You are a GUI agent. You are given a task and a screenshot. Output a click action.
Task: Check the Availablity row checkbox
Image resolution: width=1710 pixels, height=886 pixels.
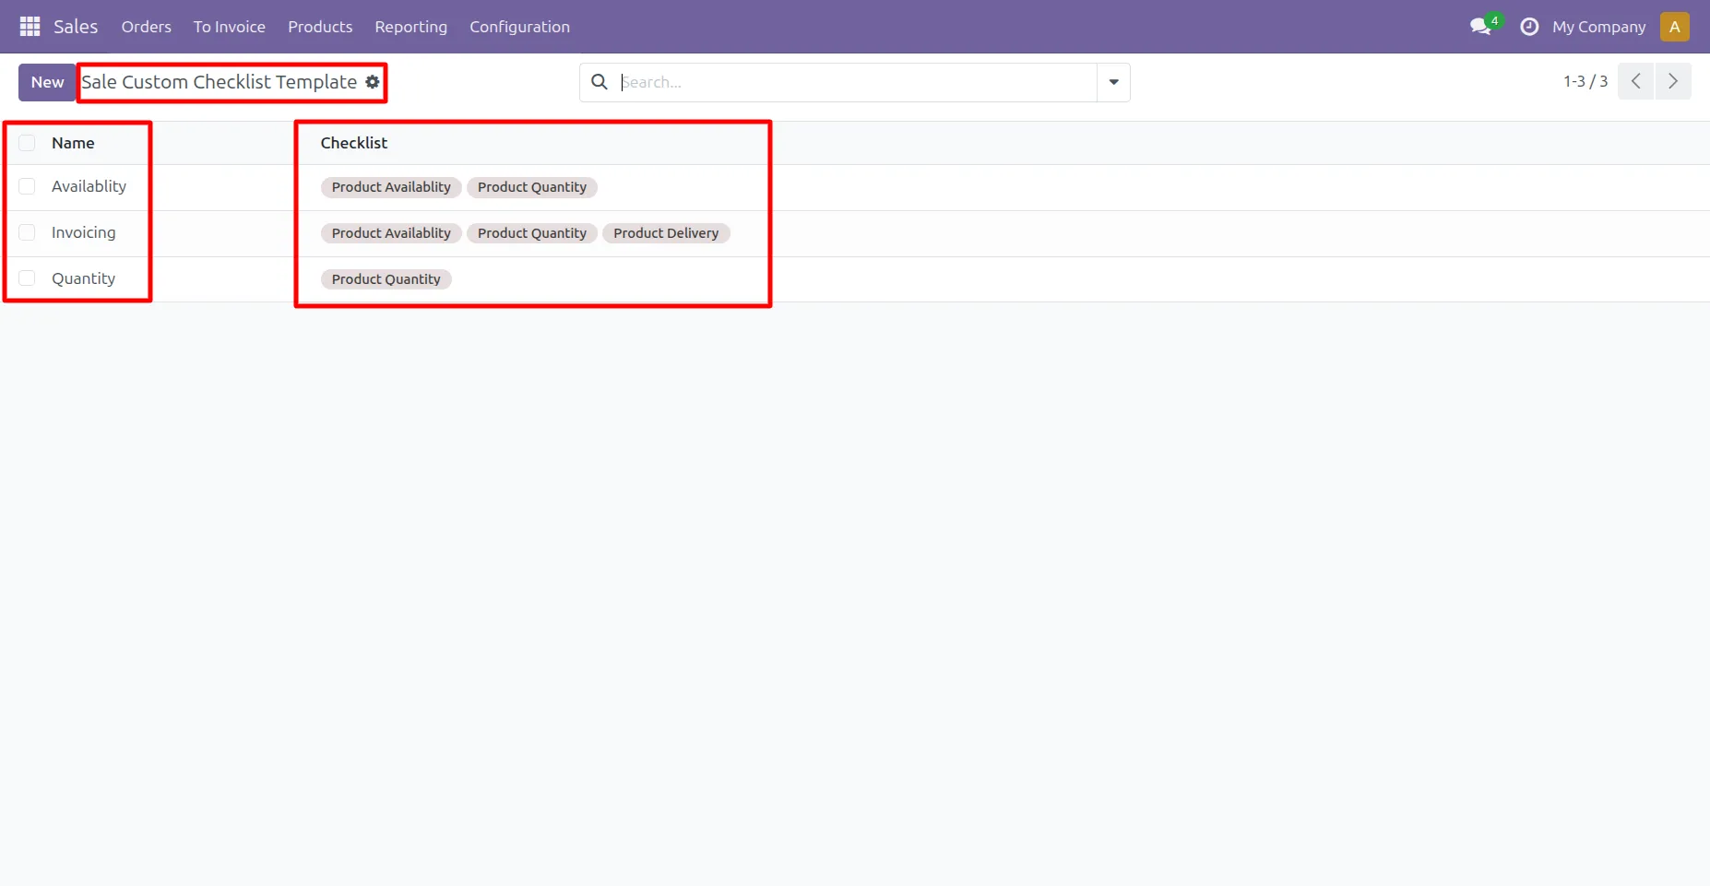[x=28, y=186]
